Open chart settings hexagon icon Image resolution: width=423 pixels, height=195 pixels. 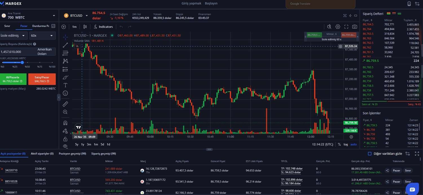(x=338, y=27)
